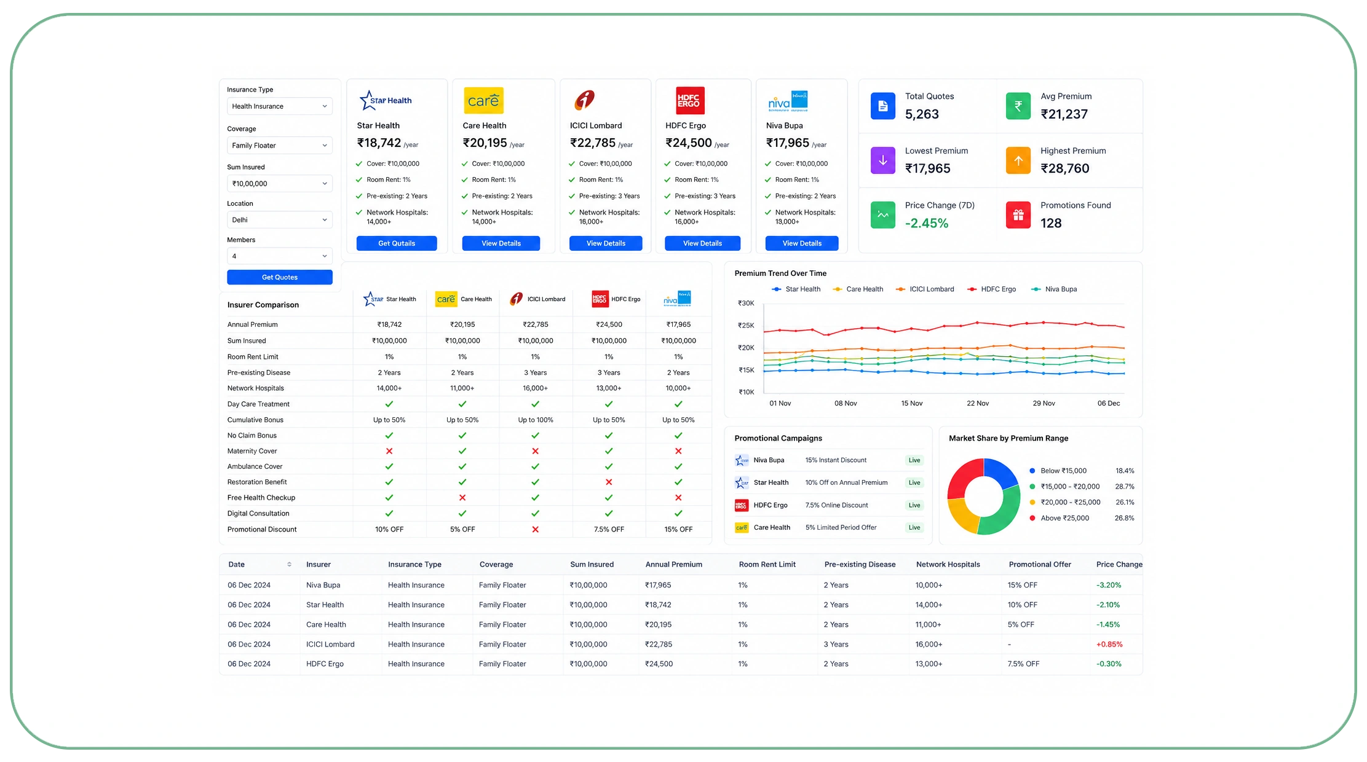This screenshot has width=1367, height=762.
Task: Click Star Health Maternity Cover cross mark
Action: pos(389,451)
